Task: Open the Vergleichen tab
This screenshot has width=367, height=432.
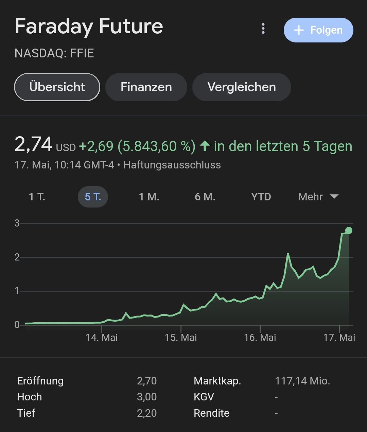Action: 242,87
